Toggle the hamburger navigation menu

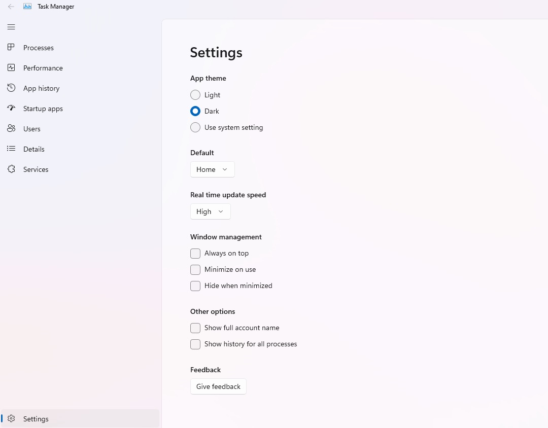click(11, 27)
